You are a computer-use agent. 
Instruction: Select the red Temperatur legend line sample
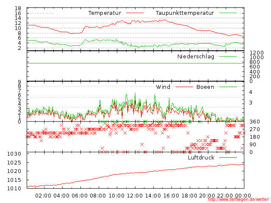(x=135, y=13)
